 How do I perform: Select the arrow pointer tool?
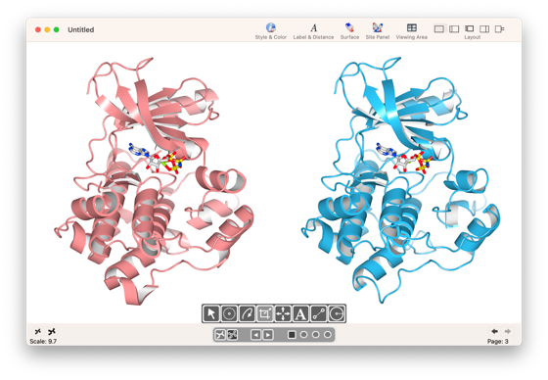pos(211,313)
